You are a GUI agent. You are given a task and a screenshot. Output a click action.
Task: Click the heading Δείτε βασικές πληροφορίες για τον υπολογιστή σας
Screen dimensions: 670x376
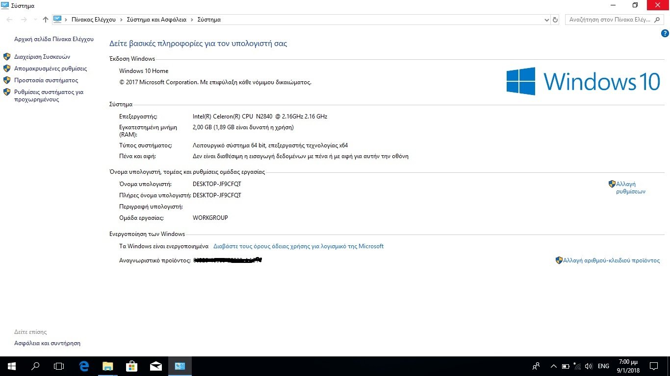pyautogui.click(x=198, y=44)
